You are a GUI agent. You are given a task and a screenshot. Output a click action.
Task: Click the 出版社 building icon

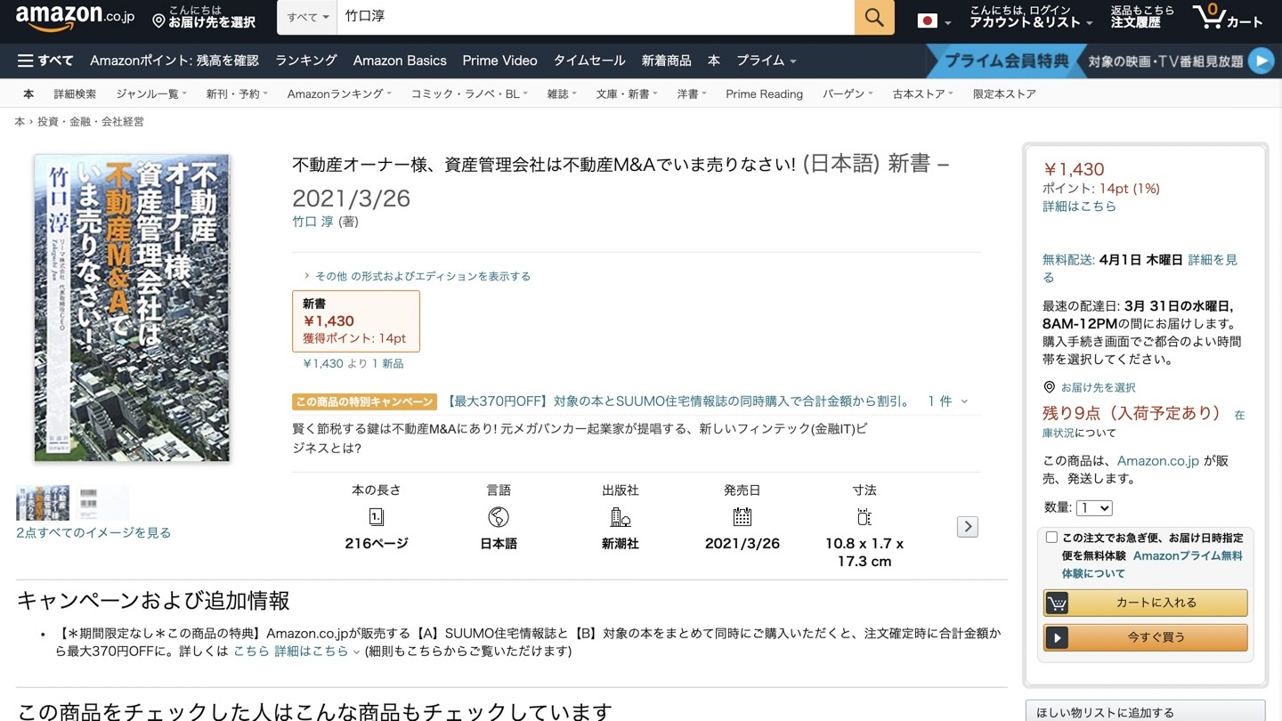point(621,517)
